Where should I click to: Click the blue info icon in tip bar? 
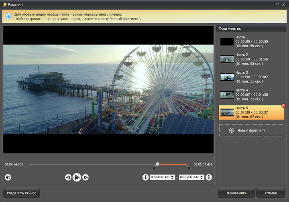8,16
